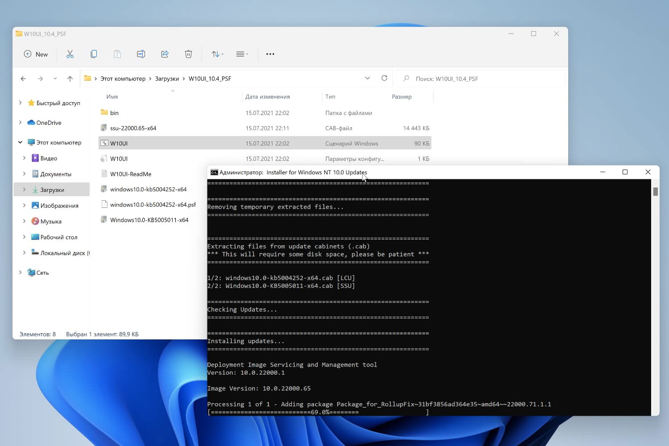Click the console window scrollbar thumb
The height and width of the screenshot is (446, 669).
click(655, 191)
